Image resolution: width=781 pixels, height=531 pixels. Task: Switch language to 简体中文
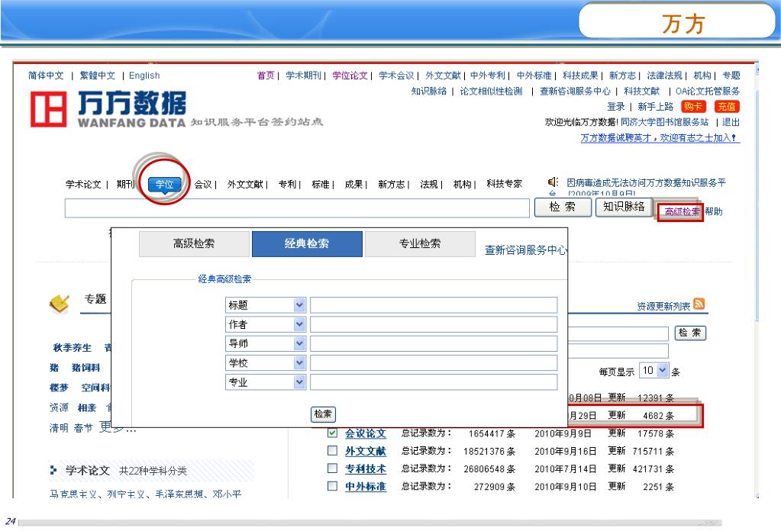tap(46, 76)
